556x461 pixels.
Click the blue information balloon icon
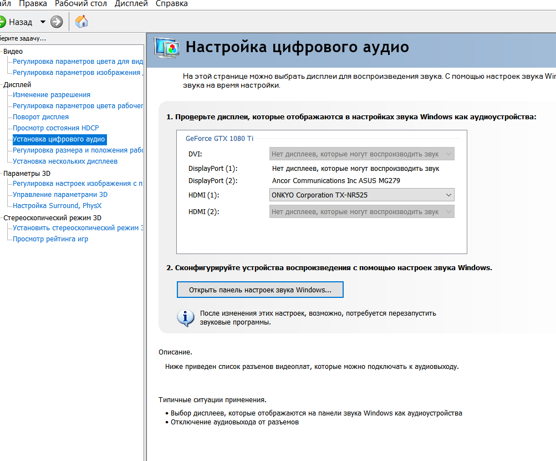coord(186,318)
